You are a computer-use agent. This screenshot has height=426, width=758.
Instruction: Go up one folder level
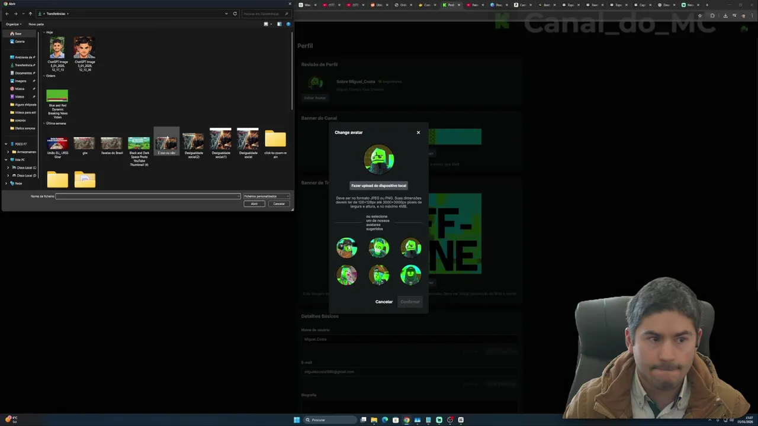coord(30,14)
